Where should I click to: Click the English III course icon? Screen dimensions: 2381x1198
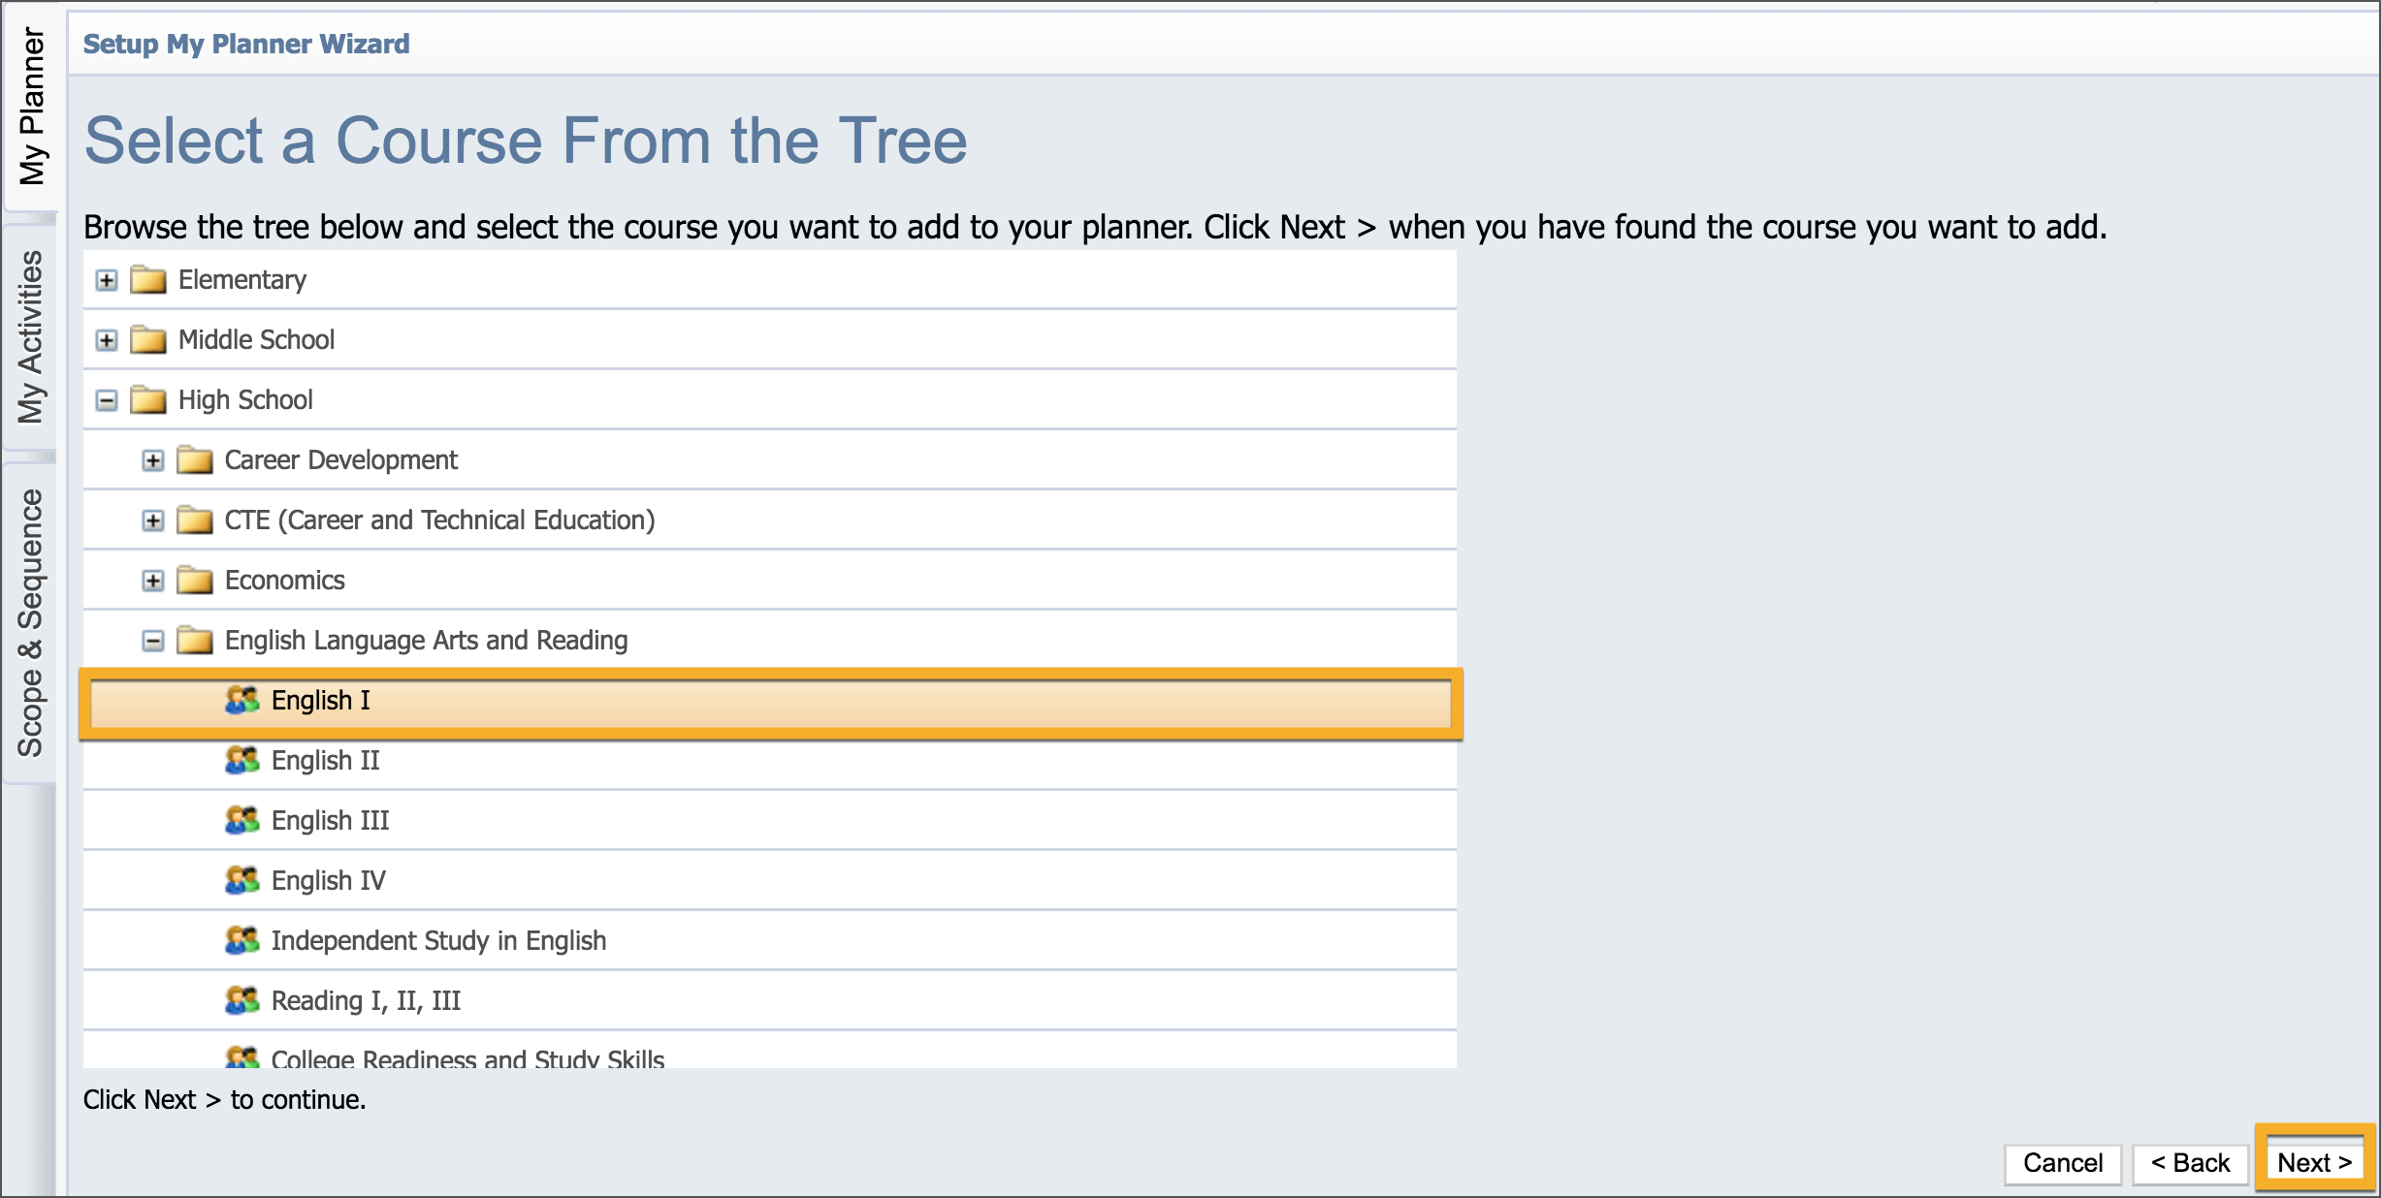(241, 820)
